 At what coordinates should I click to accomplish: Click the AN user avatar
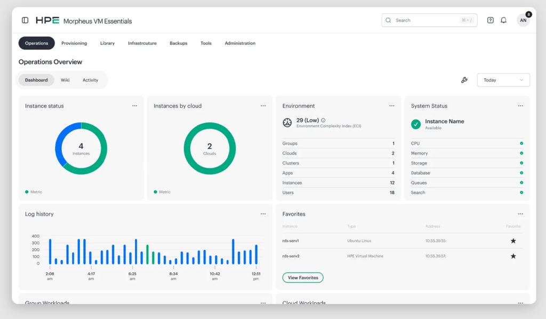click(523, 20)
